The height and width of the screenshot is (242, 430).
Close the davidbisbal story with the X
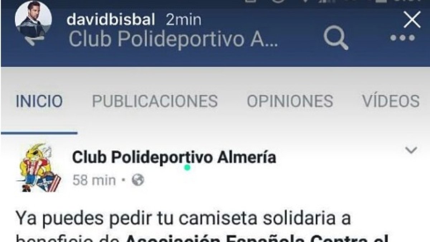coord(412,20)
